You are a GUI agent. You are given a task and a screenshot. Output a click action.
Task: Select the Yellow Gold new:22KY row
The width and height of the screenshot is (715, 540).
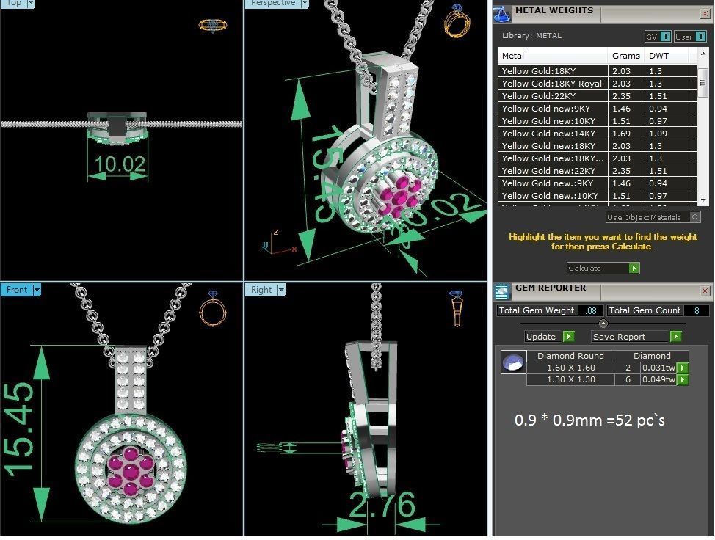click(597, 171)
